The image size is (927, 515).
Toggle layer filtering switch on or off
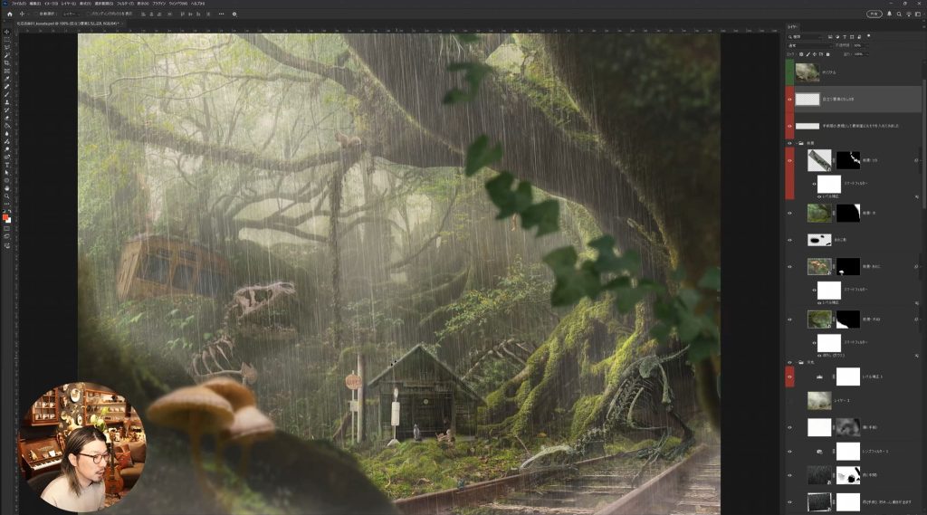click(x=868, y=35)
